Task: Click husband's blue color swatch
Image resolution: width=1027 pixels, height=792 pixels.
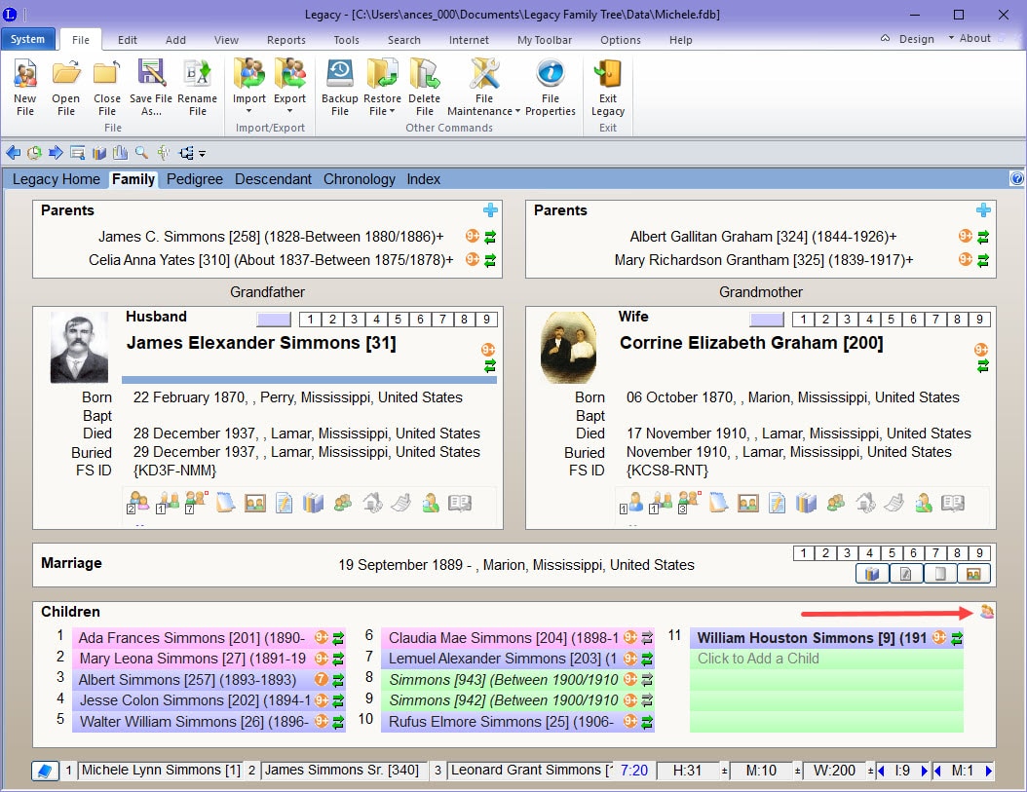Action: pyautogui.click(x=274, y=319)
